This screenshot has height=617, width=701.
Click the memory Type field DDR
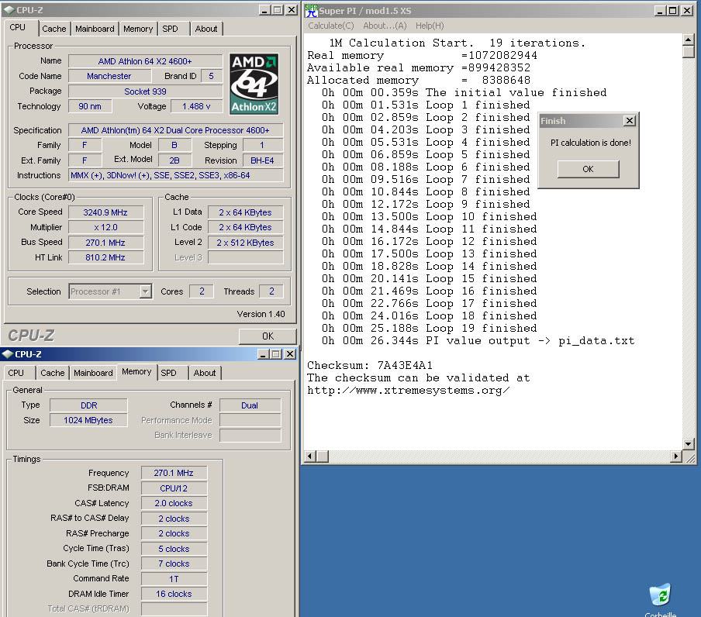pos(88,405)
